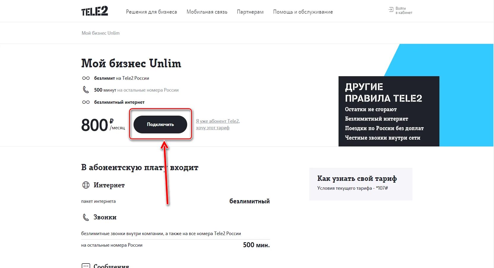Screen dimensions: 494x268
Task: Click the login arrow icon
Action: (391, 10)
